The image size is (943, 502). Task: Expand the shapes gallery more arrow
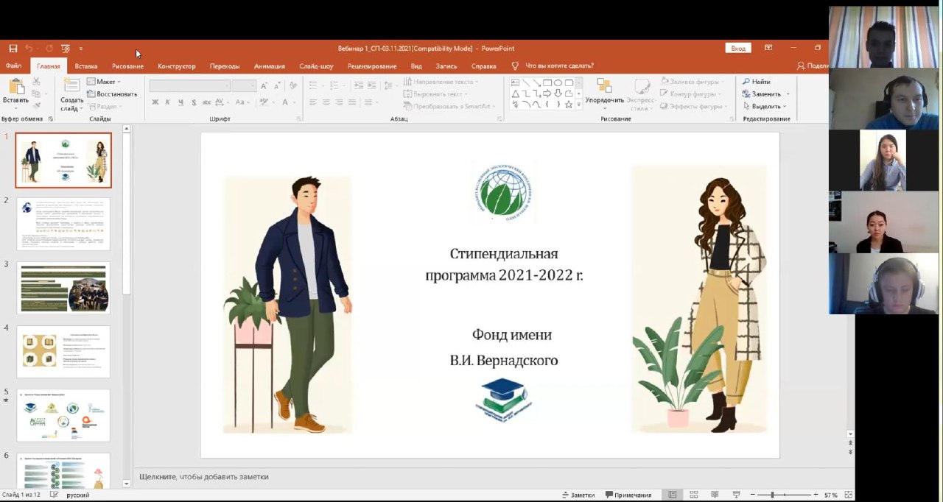pyautogui.click(x=578, y=105)
